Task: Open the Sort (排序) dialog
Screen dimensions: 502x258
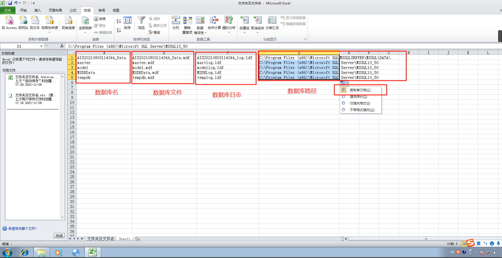Action: (x=127, y=23)
